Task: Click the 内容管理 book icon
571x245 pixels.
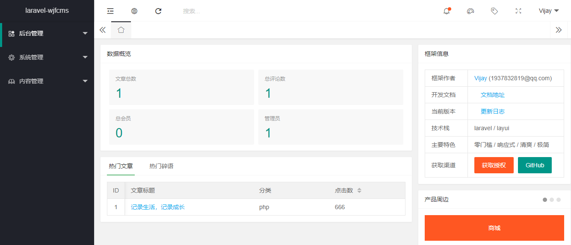Action: pyautogui.click(x=12, y=81)
